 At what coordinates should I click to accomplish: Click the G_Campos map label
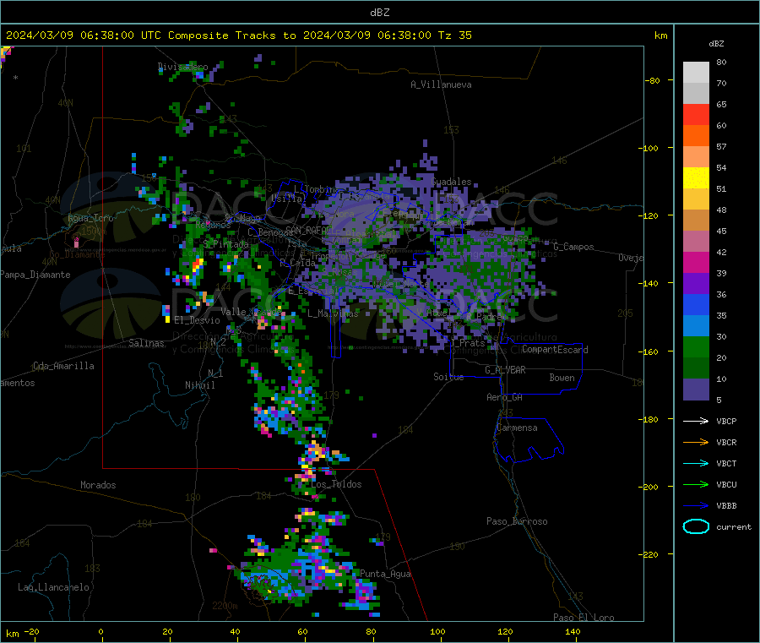573,247
